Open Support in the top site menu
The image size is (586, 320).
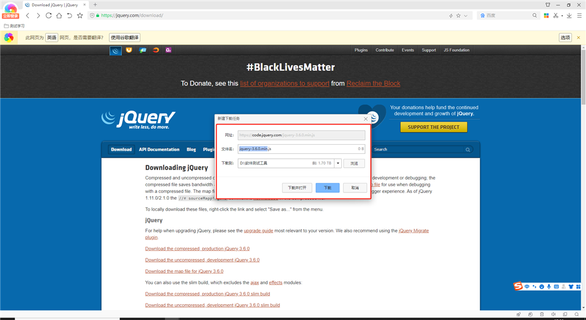[429, 50]
